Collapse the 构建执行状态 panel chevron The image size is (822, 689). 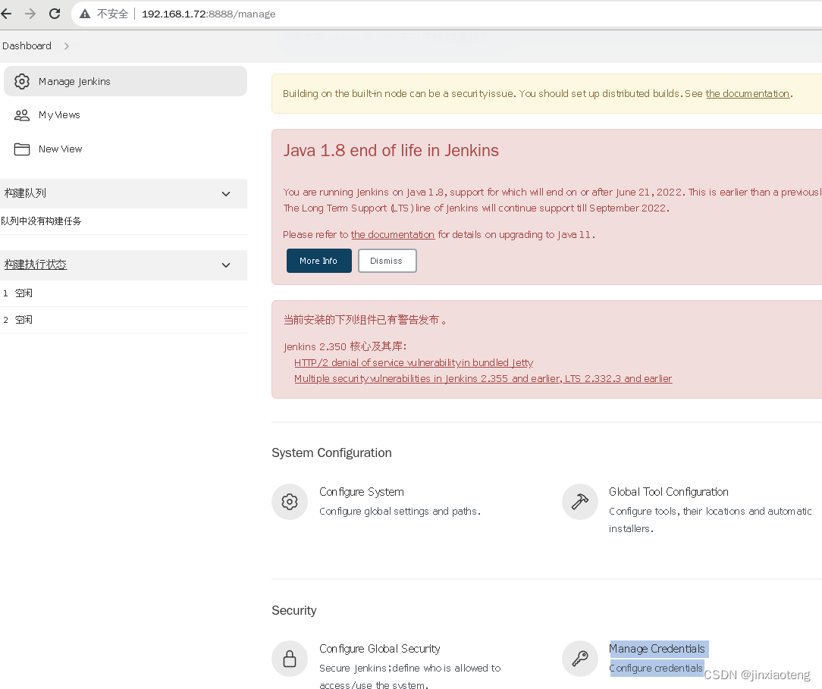tap(226, 265)
